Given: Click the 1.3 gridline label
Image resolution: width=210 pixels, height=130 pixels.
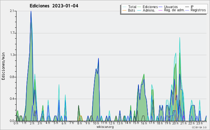Looking at the screenshot, I should 12,55.
